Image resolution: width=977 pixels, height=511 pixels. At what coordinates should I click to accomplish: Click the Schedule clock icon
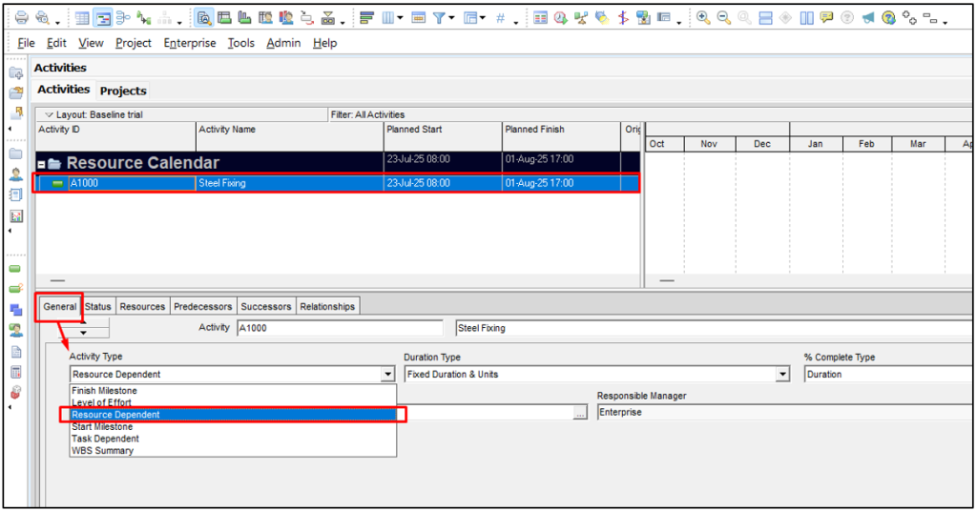point(560,18)
